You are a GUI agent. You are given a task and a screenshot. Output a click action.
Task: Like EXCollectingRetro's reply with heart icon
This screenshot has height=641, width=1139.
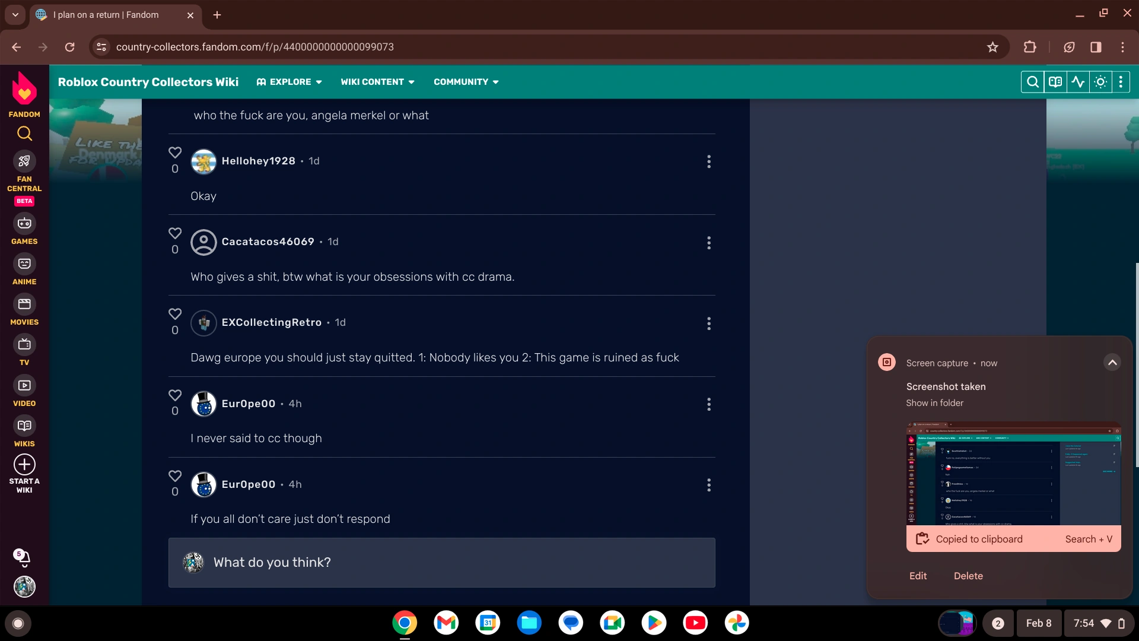[175, 314]
